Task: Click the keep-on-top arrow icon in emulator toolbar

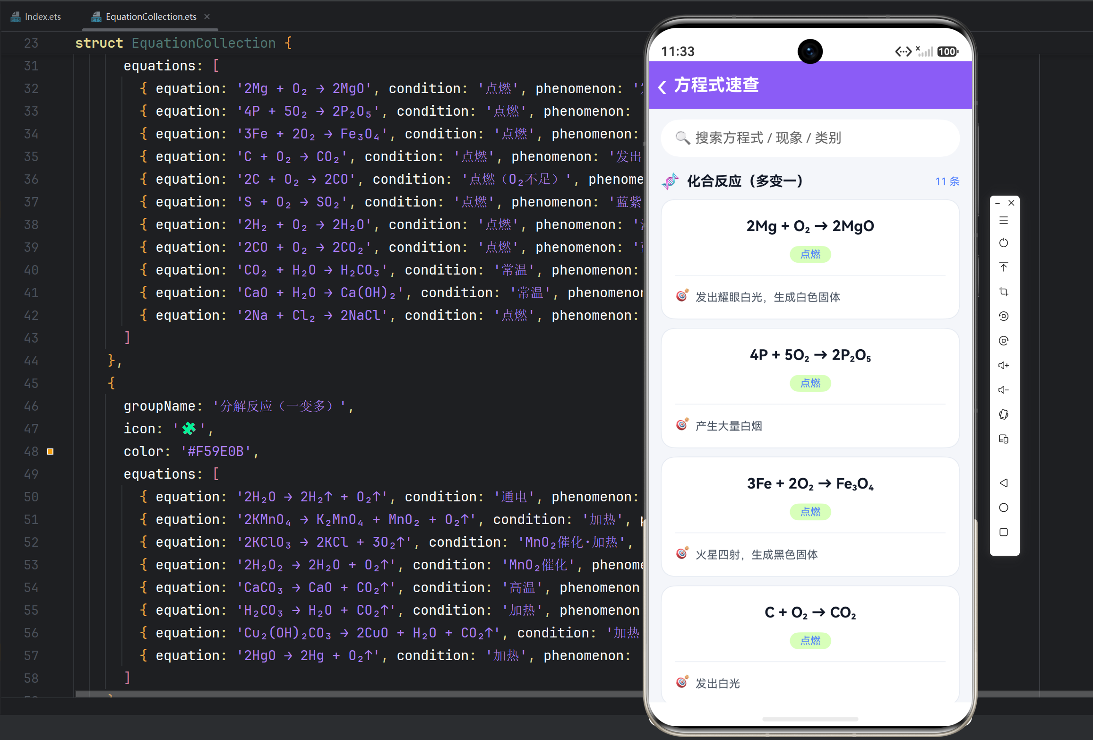Action: [1004, 267]
